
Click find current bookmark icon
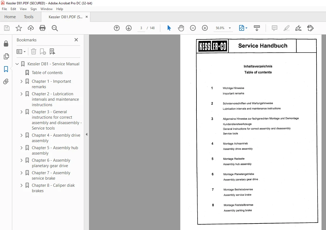coord(52,51)
